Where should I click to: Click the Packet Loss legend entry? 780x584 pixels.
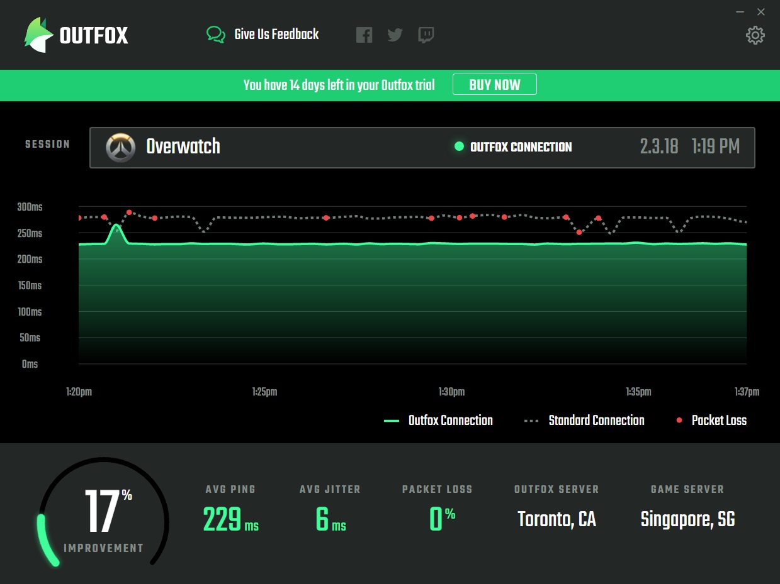pos(711,421)
